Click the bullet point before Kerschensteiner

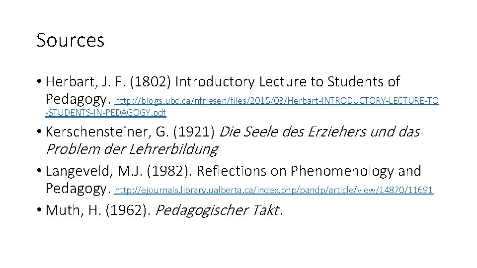[39, 133]
